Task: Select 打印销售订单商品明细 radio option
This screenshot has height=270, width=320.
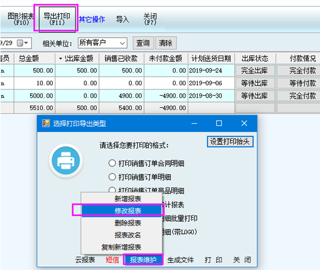Action: click(x=112, y=190)
